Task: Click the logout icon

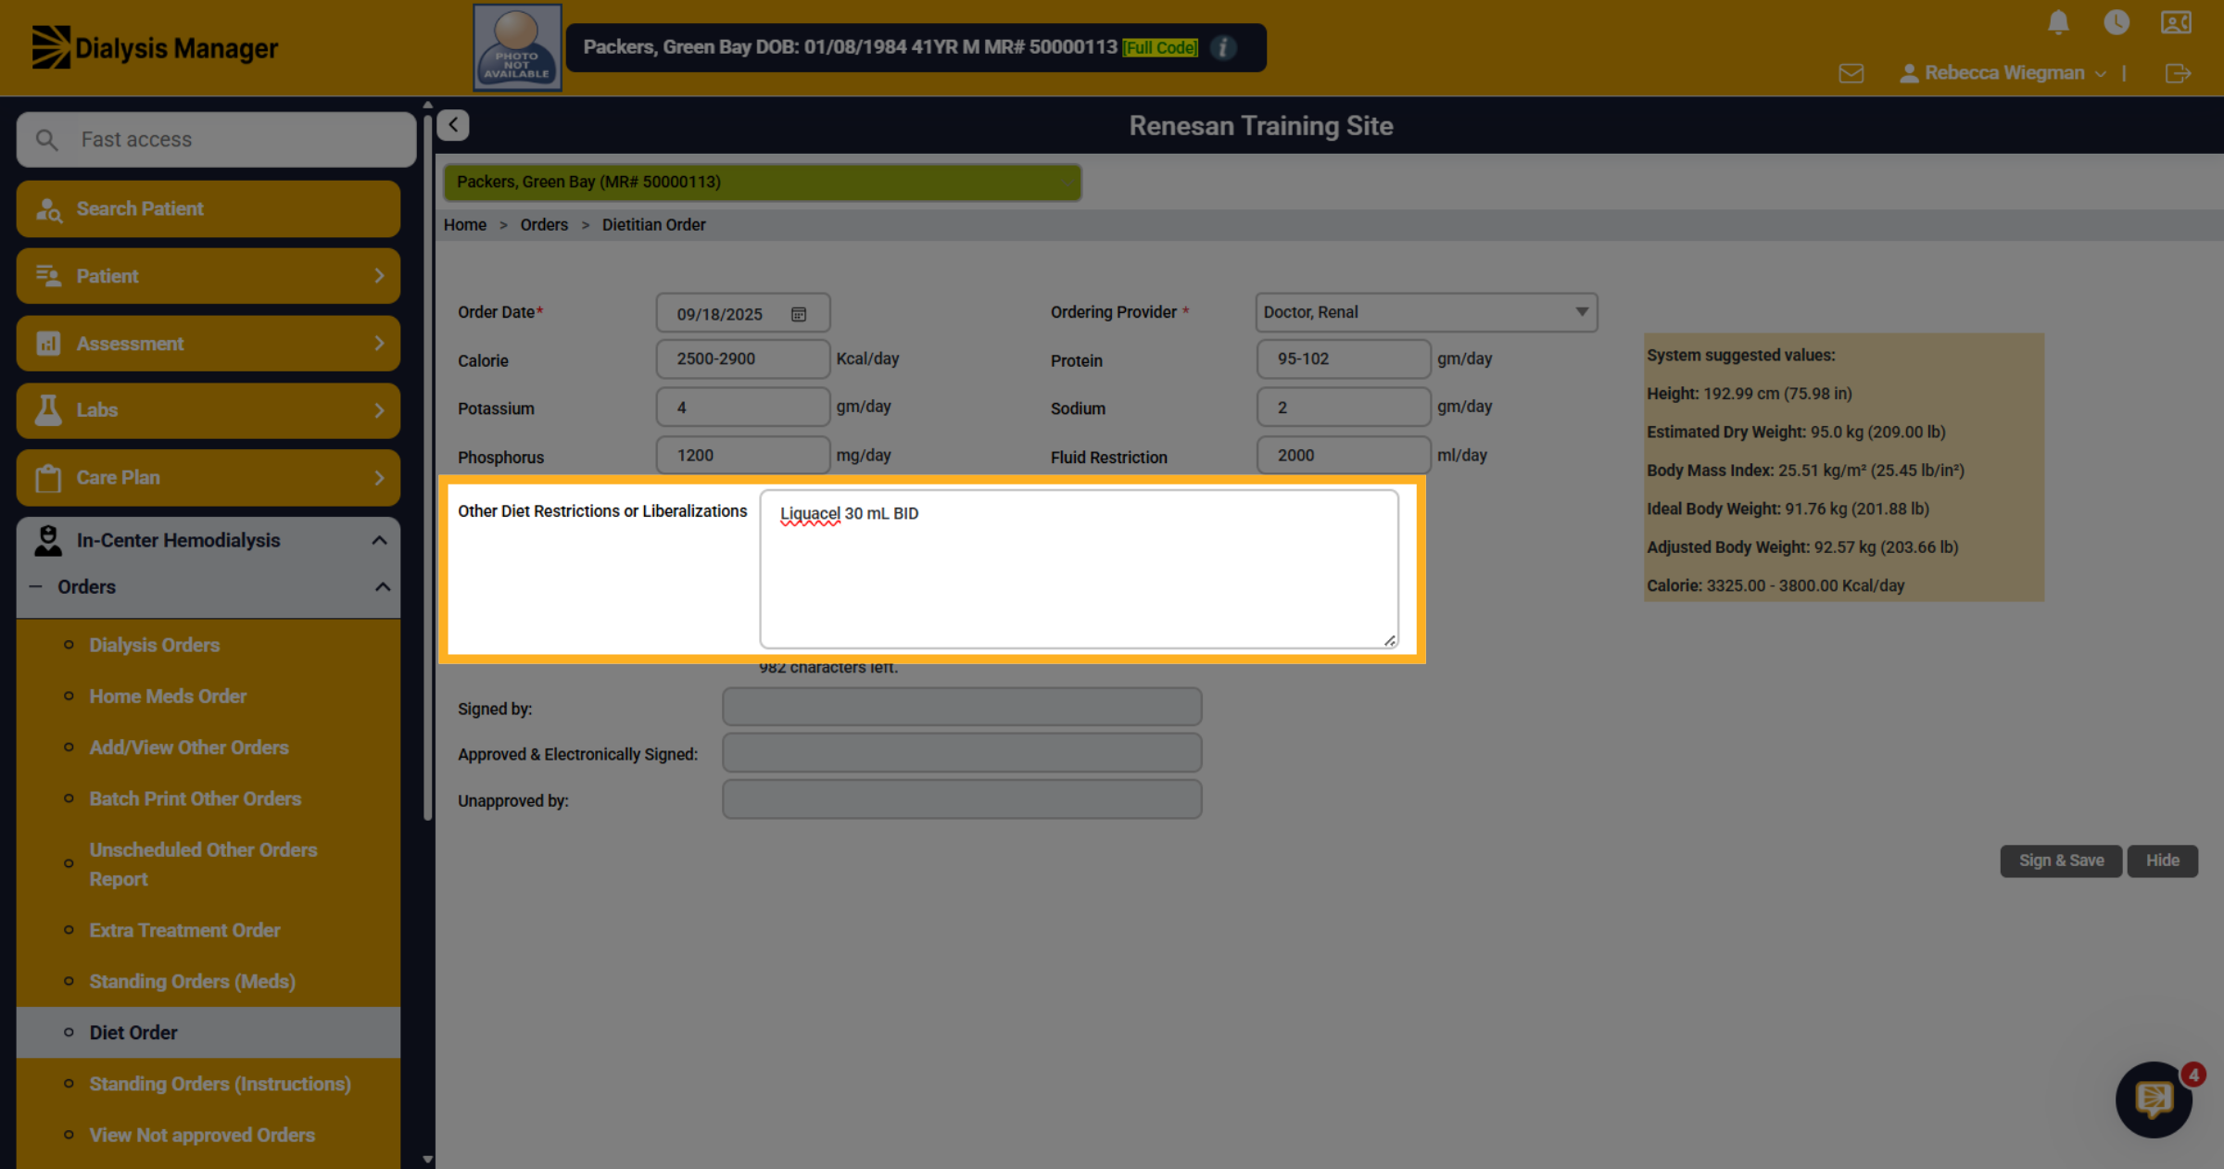Action: pos(2178,73)
